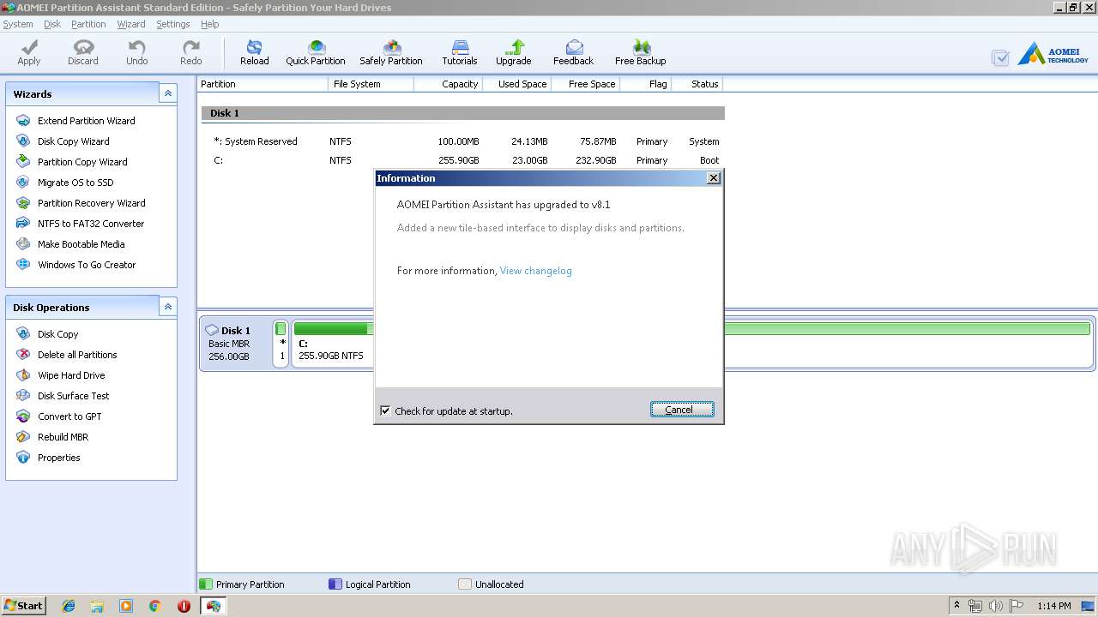1098x617 pixels.
Task: Select the System Reserved block in disk map
Action: point(281,344)
